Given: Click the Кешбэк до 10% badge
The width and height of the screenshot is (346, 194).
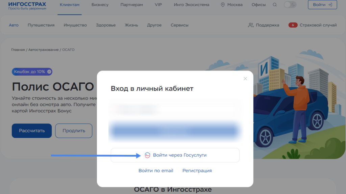Looking at the screenshot, I should (32, 72).
